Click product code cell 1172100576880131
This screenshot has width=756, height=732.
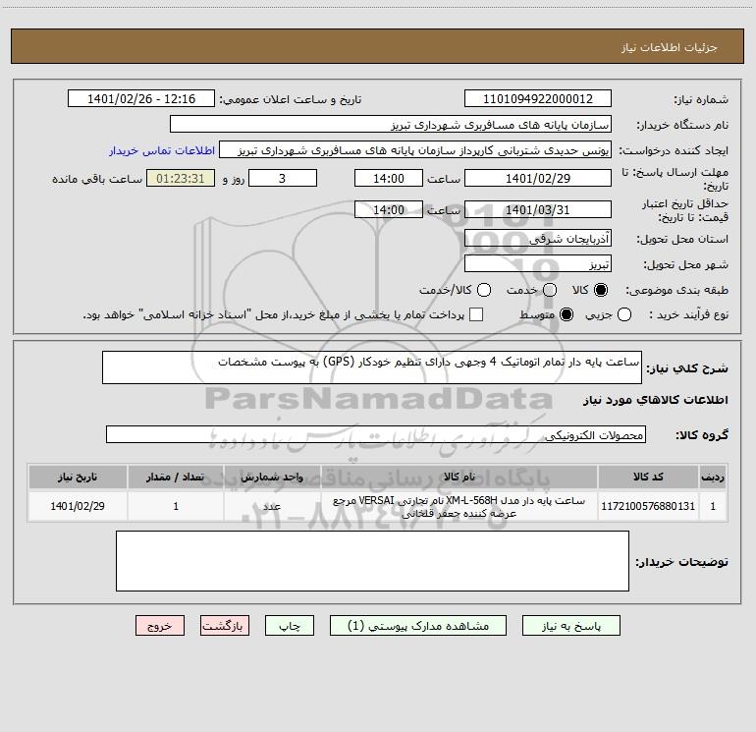[x=648, y=506]
